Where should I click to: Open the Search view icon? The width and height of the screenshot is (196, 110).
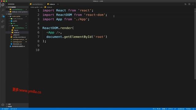point(3,10)
